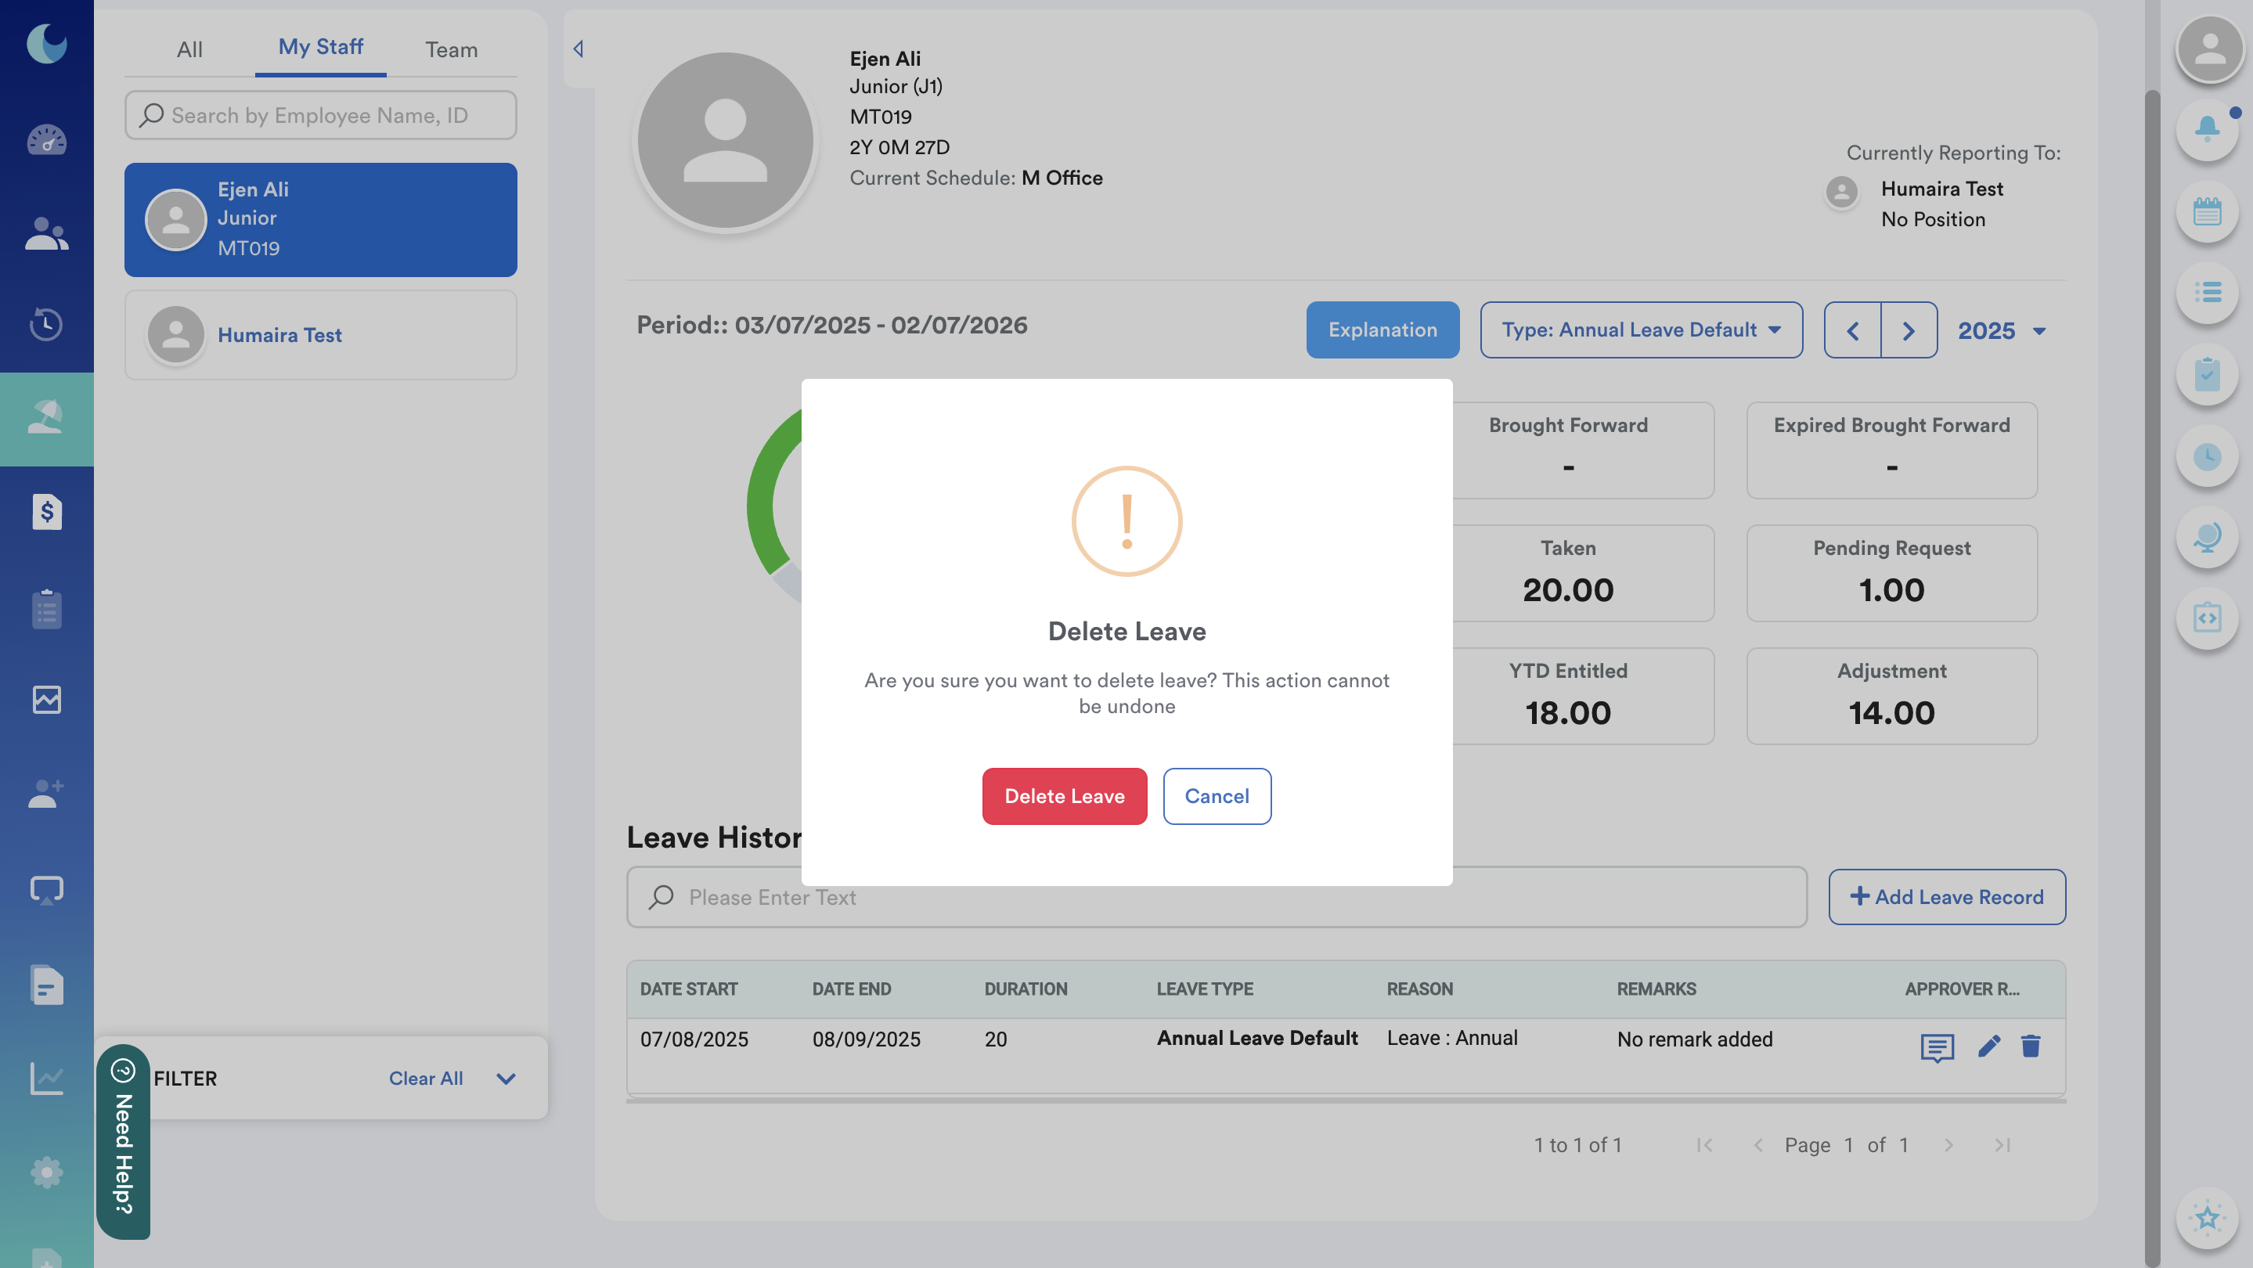Image resolution: width=2253 pixels, height=1268 pixels.
Task: Confirm with the red Delete Leave button
Action: click(x=1064, y=796)
